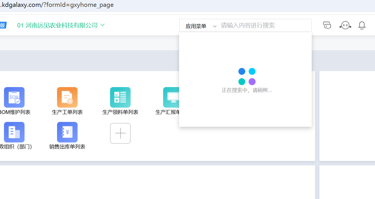Open the 销售出库单列表 notebook icon
This screenshot has height=199, width=375.
click(x=67, y=132)
